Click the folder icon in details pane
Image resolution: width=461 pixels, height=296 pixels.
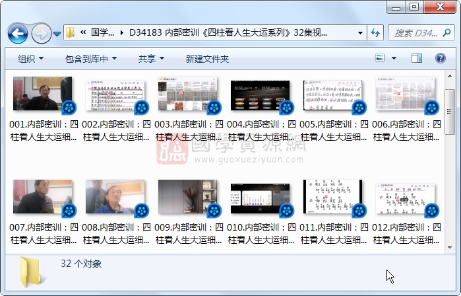[x=31, y=272]
